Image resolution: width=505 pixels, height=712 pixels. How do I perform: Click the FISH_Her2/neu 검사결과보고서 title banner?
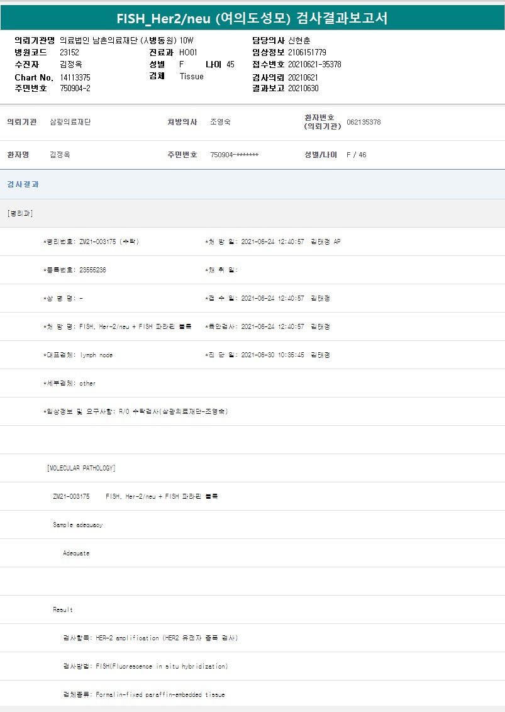pyautogui.click(x=252, y=18)
